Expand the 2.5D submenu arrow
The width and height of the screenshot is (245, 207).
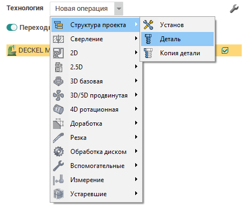136,67
